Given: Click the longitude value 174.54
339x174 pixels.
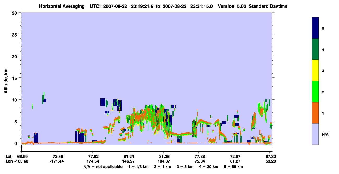Looking at the screenshot, I should (92, 161).
